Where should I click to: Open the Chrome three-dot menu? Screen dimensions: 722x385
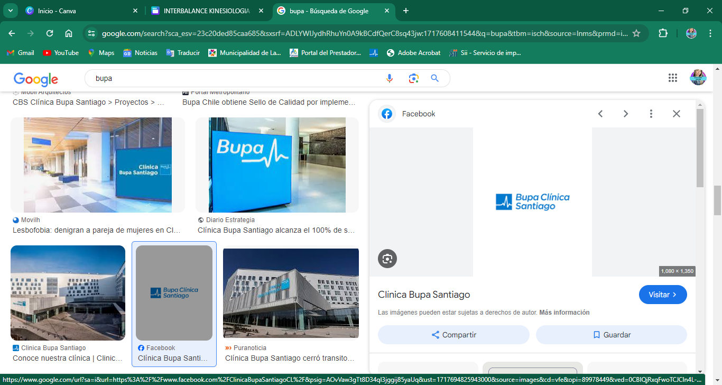[709, 33]
